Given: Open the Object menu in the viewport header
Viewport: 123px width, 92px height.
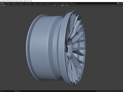Looking at the screenshot, I should (x=4, y=6).
